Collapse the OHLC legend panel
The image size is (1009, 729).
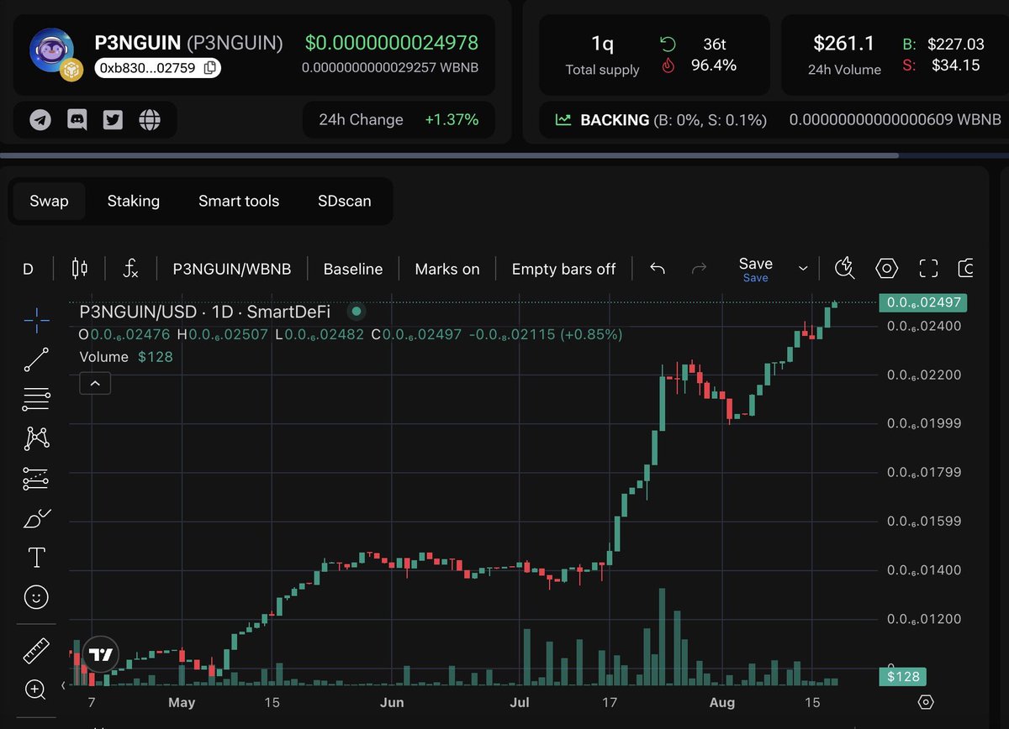[95, 383]
